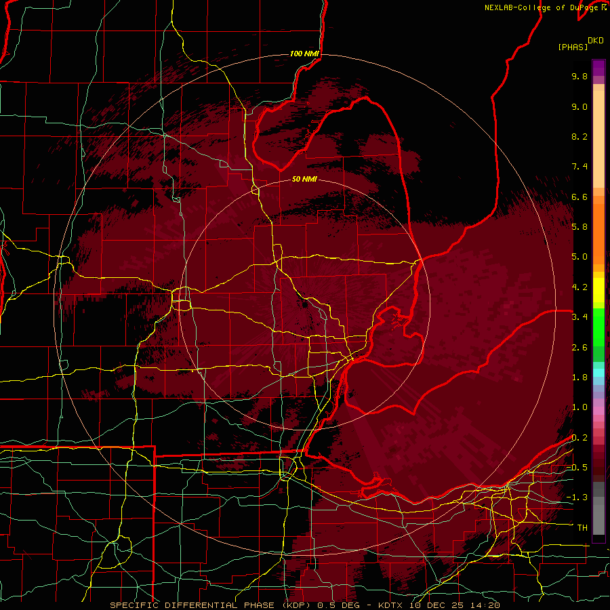Select the 9.8 scale value
This screenshot has width=610, height=610.
(x=579, y=76)
